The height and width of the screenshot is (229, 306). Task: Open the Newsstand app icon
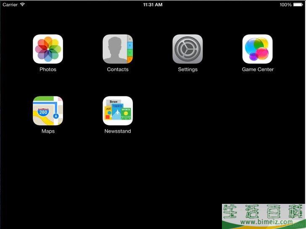(118, 111)
